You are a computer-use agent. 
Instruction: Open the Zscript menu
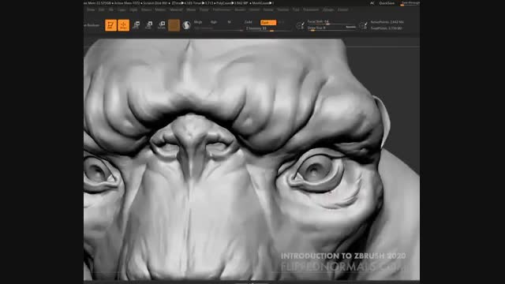click(342, 10)
